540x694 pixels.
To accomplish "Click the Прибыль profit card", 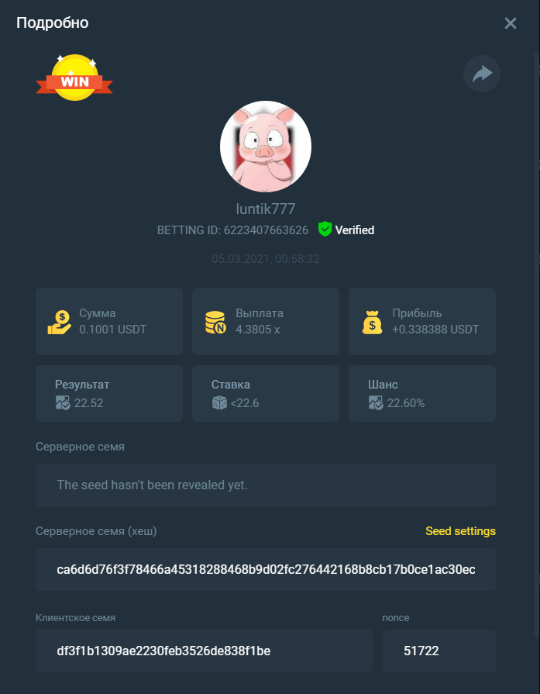I will point(422,321).
